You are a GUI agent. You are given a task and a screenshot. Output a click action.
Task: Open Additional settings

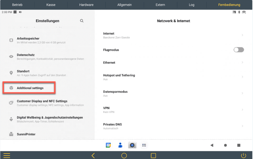pos(30,88)
